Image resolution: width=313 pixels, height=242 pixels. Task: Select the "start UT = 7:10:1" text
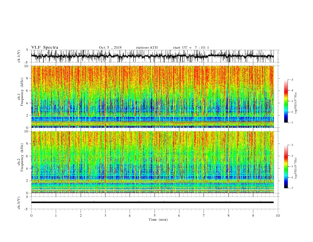pos(191,47)
